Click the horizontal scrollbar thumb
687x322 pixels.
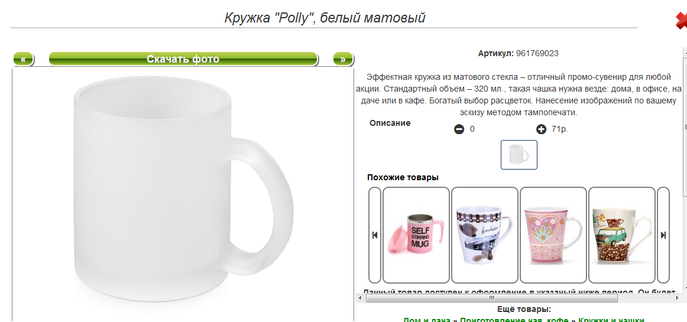[491, 298]
